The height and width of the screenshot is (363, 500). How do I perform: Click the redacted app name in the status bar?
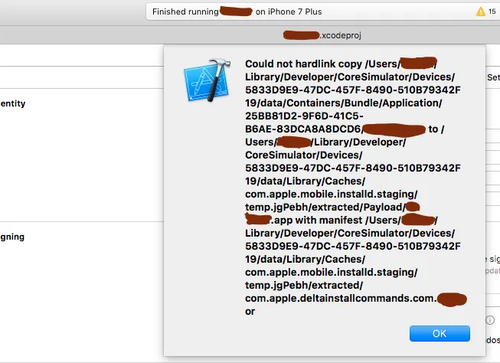pos(236,11)
